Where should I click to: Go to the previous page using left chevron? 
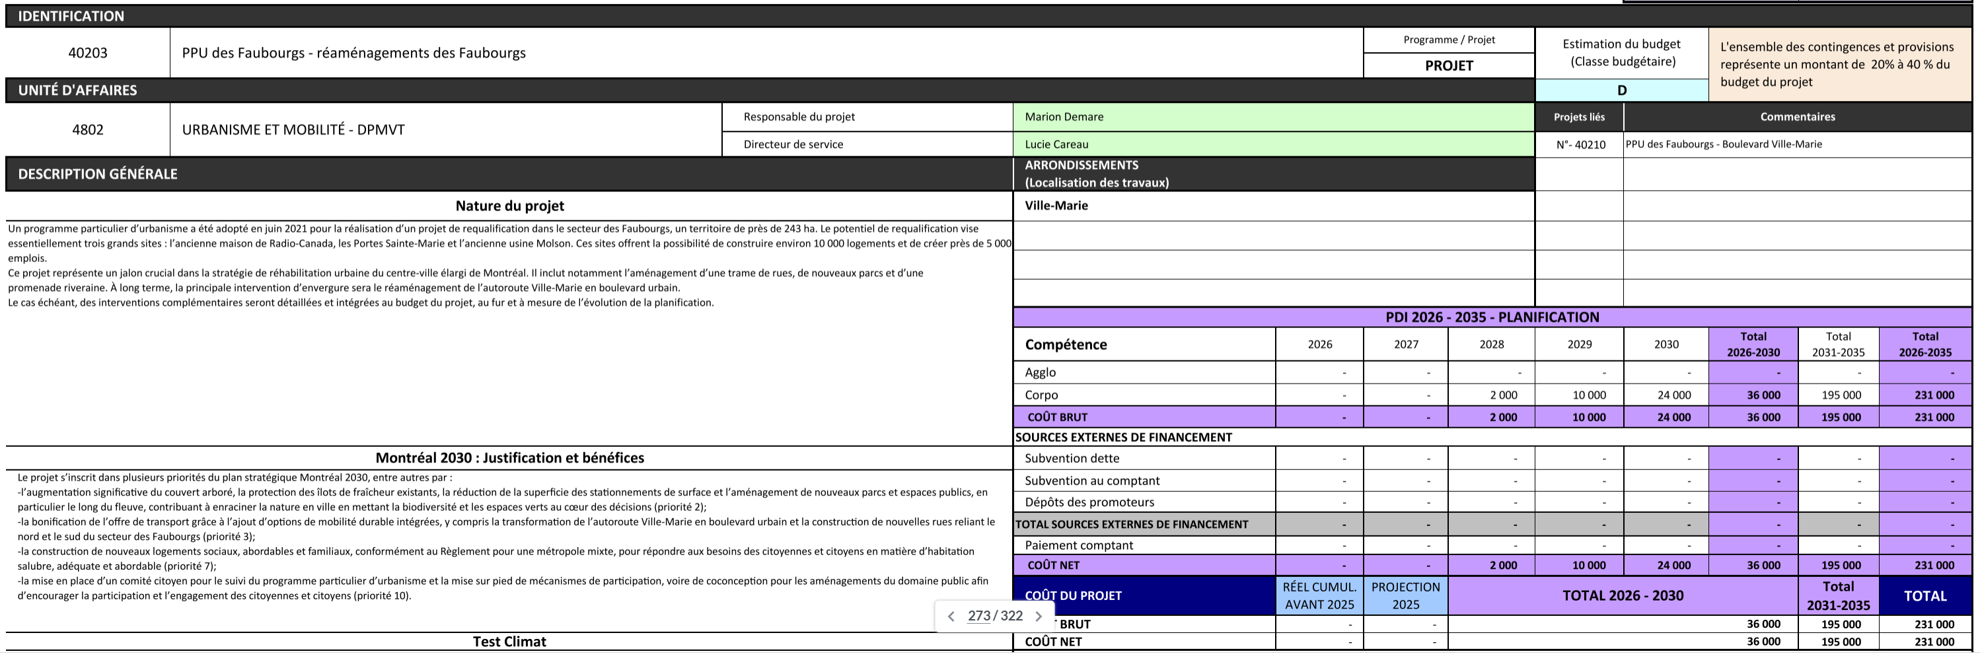coord(951,617)
